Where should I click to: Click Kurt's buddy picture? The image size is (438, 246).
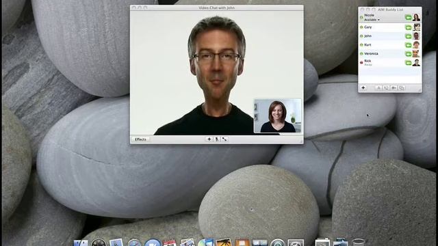tap(416, 44)
